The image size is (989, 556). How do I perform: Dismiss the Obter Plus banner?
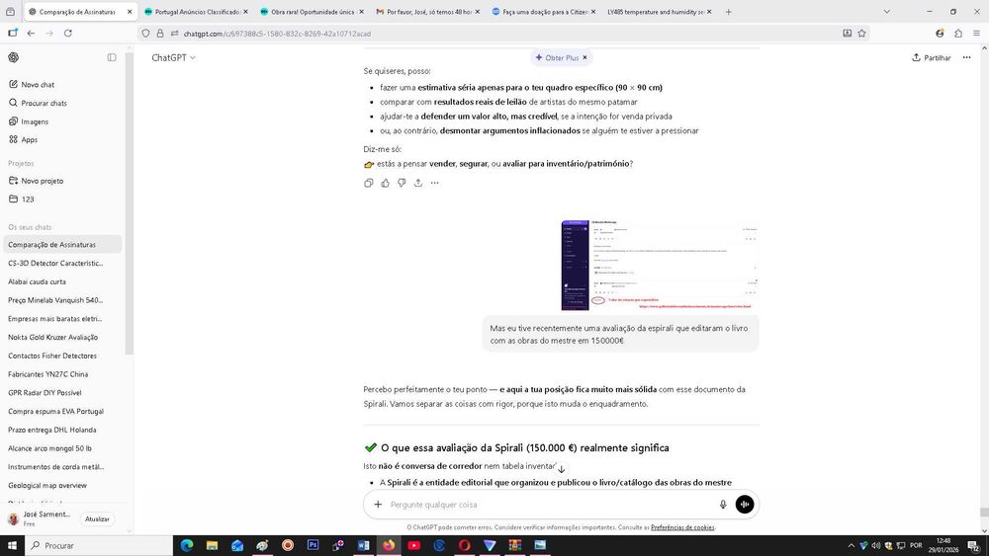(584, 58)
